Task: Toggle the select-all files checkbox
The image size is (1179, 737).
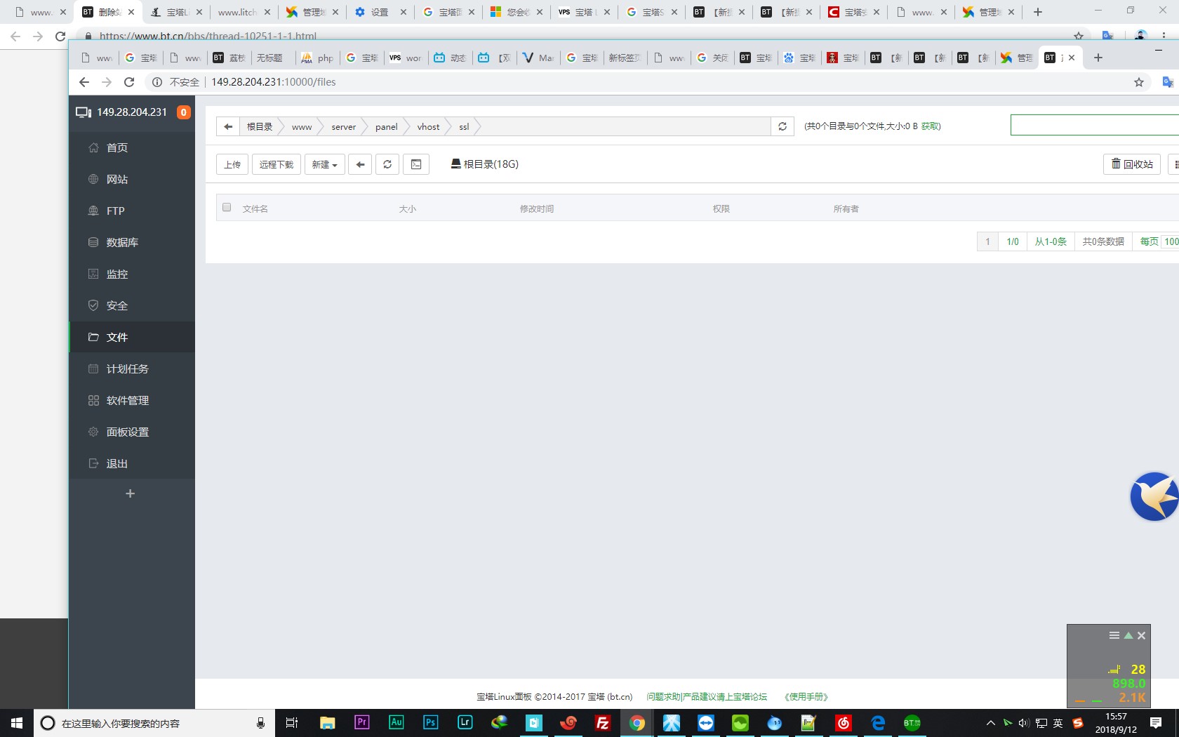Action: point(227,207)
